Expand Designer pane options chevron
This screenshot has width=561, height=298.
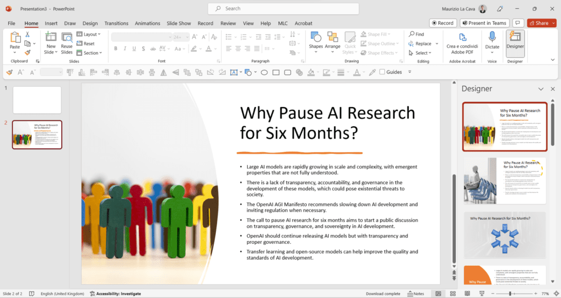541,89
